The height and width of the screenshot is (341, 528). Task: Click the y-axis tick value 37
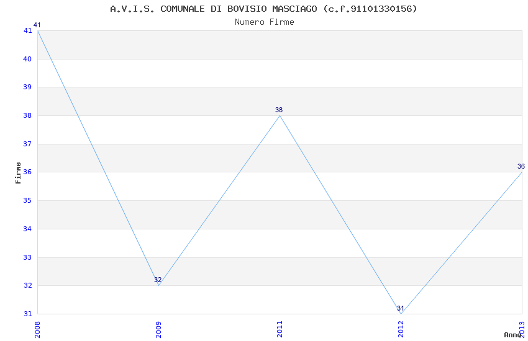pyautogui.click(x=27, y=144)
